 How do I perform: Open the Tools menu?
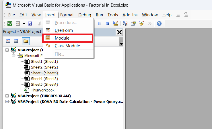click(113, 15)
